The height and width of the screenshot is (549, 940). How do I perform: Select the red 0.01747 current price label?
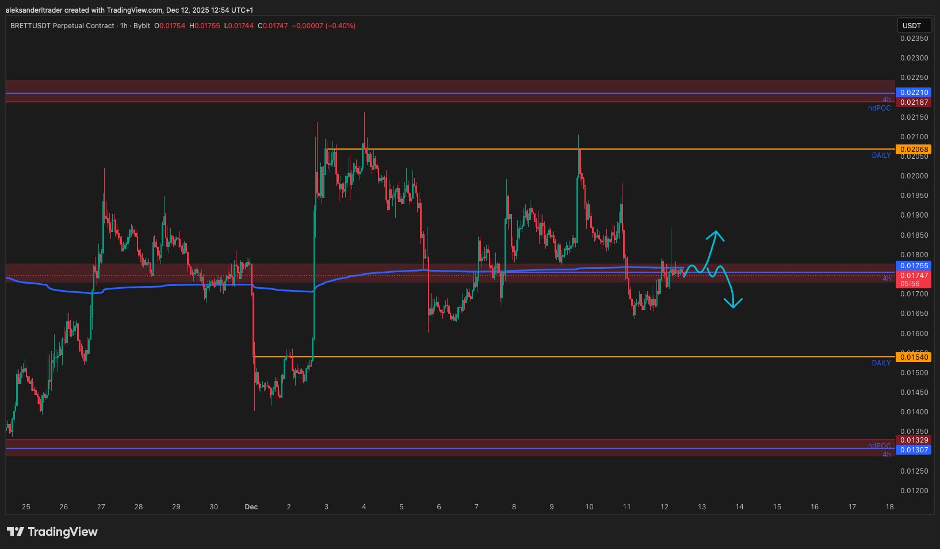click(x=914, y=276)
